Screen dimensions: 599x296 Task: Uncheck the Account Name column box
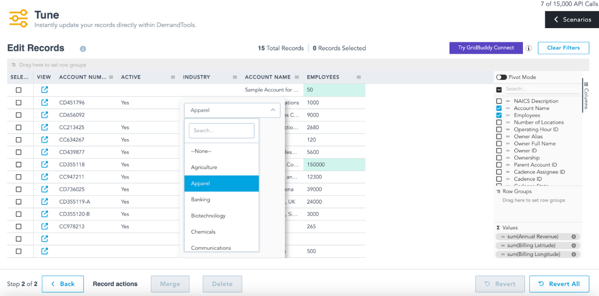pyautogui.click(x=499, y=108)
